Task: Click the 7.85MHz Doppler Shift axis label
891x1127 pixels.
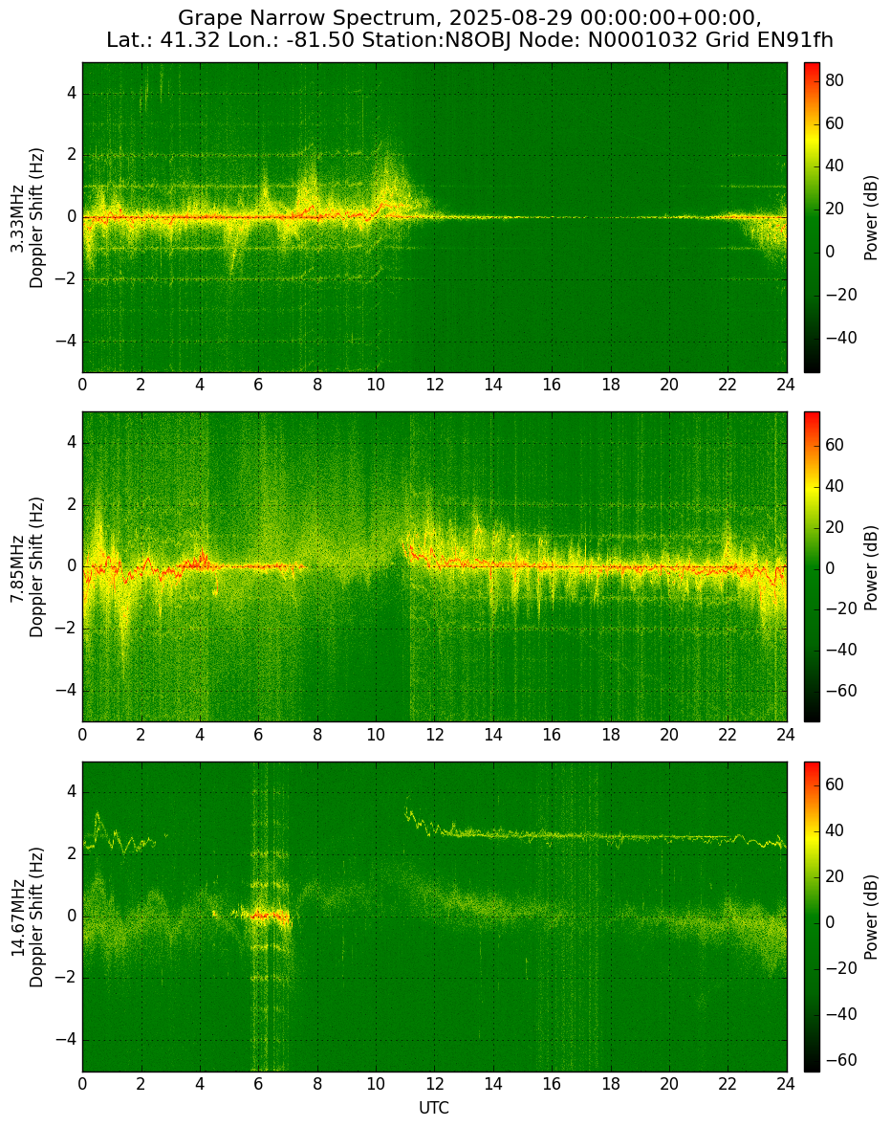Action: (x=28, y=566)
